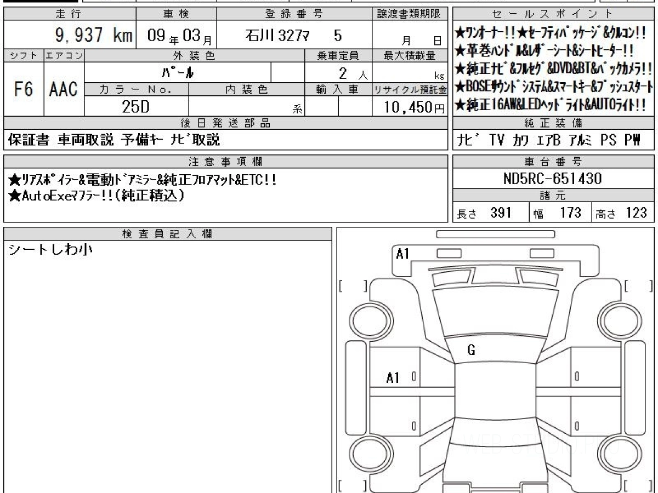Image resolution: width=658 pixels, height=493 pixels.
Task: Click the A1 mark on front bumper
Action: tap(403, 254)
